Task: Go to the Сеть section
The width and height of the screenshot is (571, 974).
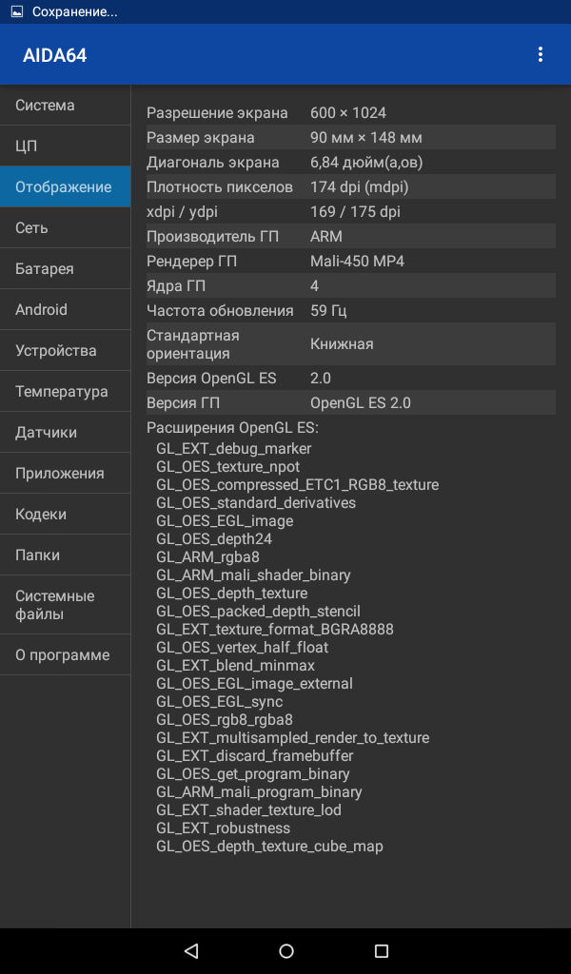Action: 66,227
